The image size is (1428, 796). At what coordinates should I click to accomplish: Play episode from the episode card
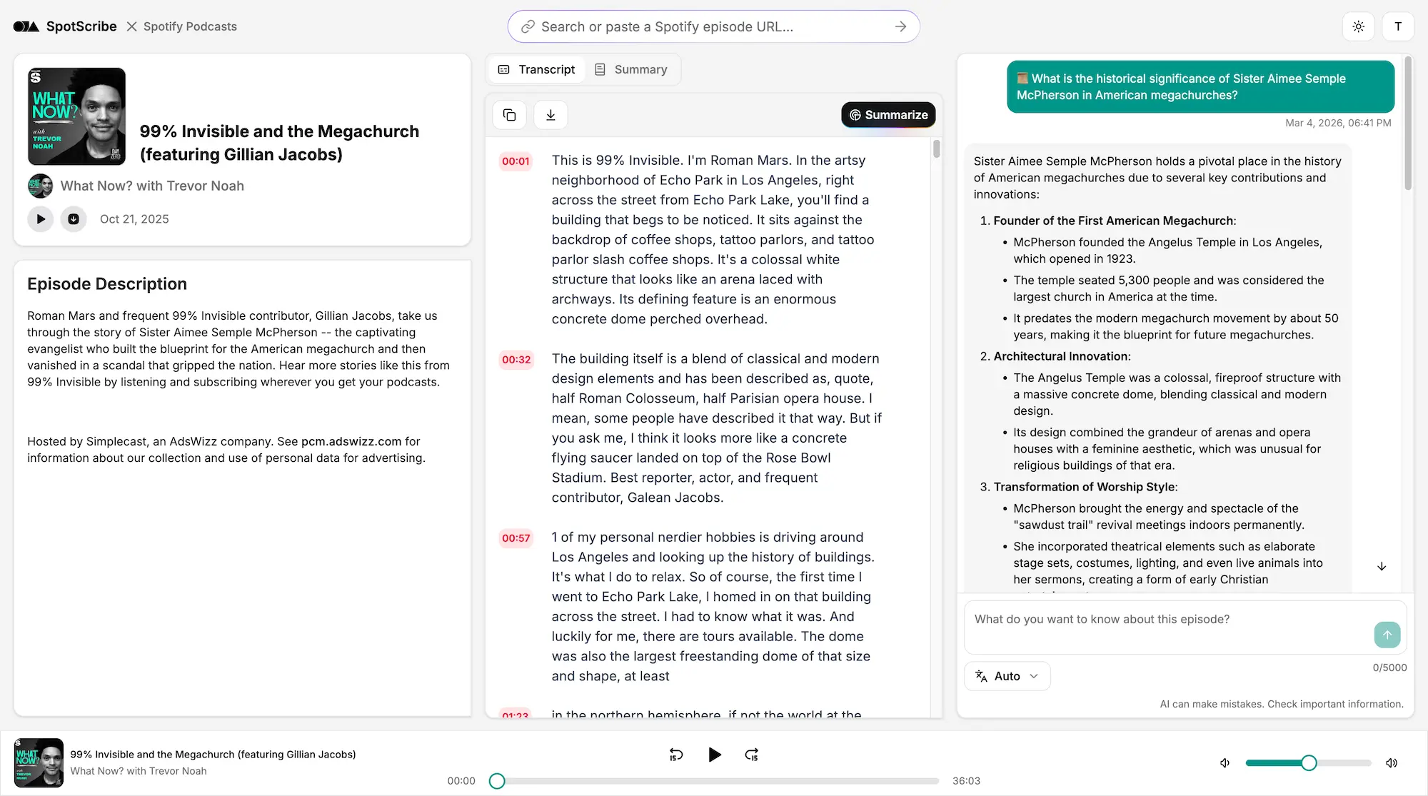coord(41,219)
